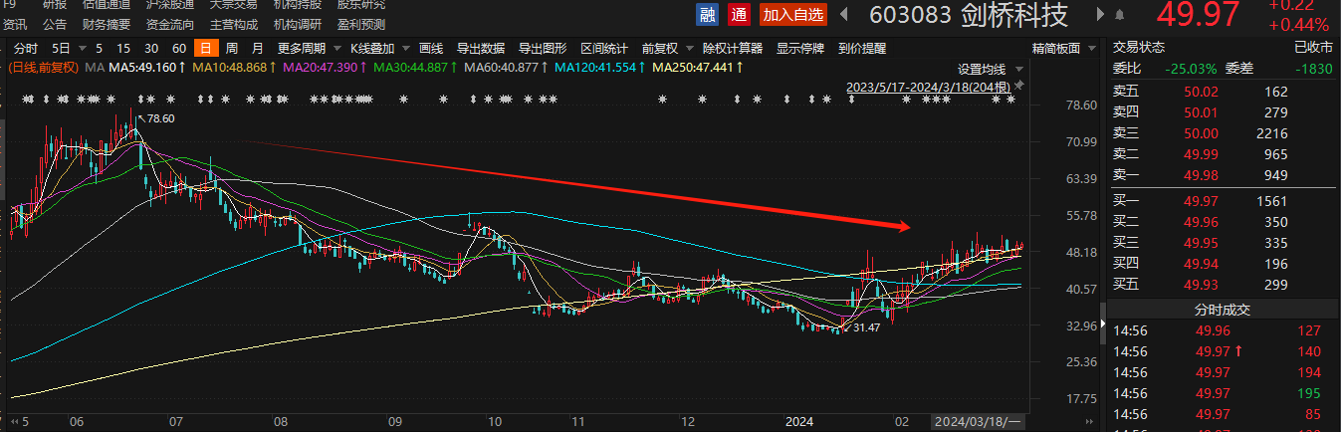Click the yellow MA250:47.441 legend
This screenshot has height=432, width=1341.
pos(698,67)
